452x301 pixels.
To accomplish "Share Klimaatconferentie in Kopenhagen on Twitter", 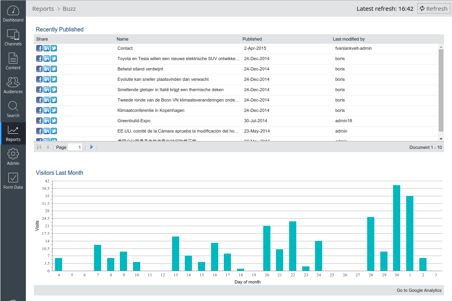I will coord(54,110).
